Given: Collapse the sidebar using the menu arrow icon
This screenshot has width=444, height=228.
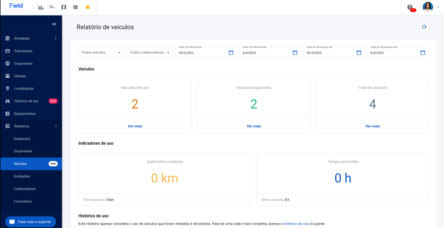Looking at the screenshot, I should coord(54,24).
